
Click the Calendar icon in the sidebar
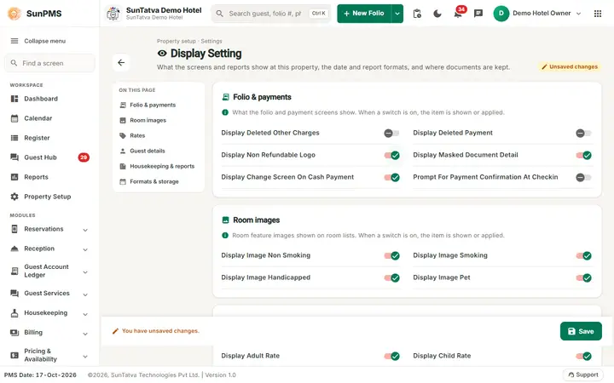(x=14, y=118)
